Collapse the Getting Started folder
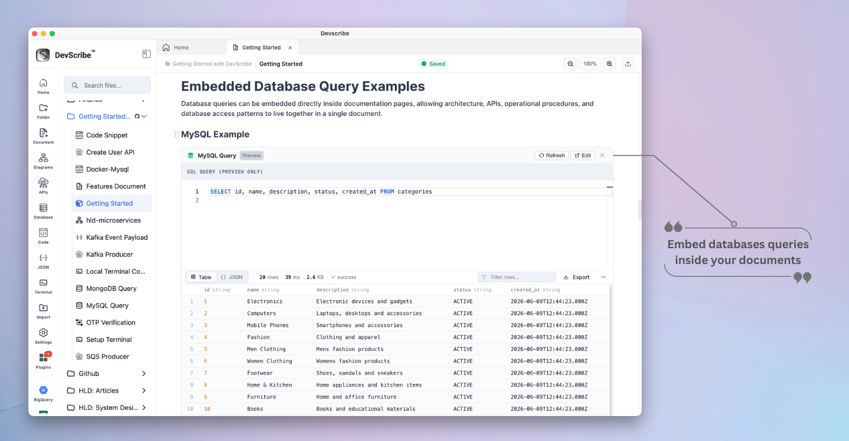This screenshot has width=849, height=441. [144, 116]
